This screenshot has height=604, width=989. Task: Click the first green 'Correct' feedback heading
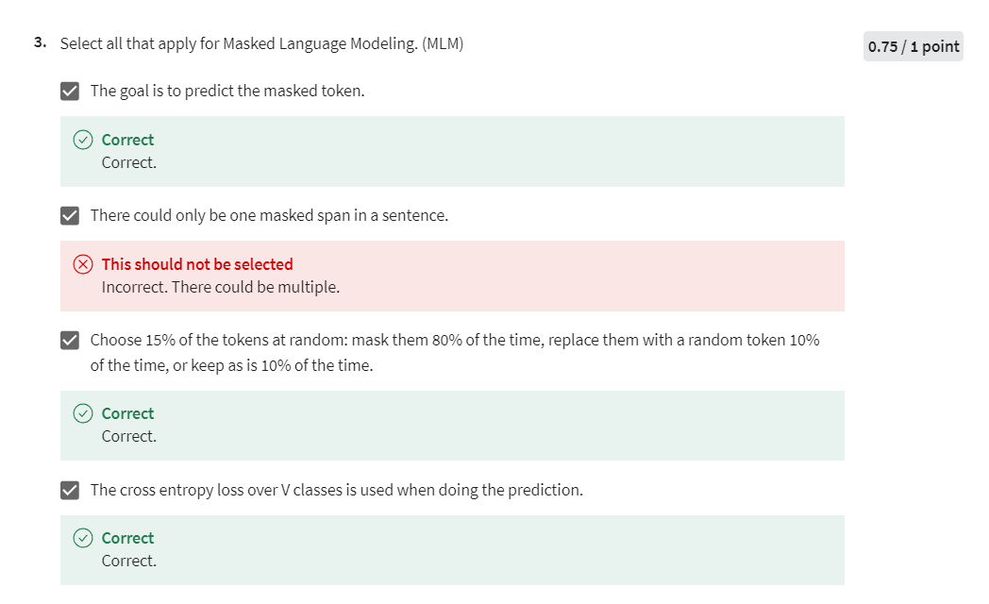(127, 140)
